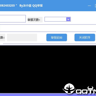
Task: Minimize the QQ举报 window
Action: pos(89,6)
